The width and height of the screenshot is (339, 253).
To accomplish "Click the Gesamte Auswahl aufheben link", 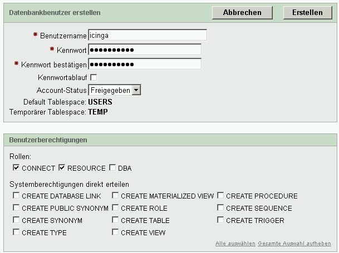I will tap(294, 244).
